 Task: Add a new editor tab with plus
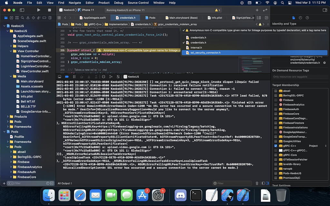[x=257, y=10]
